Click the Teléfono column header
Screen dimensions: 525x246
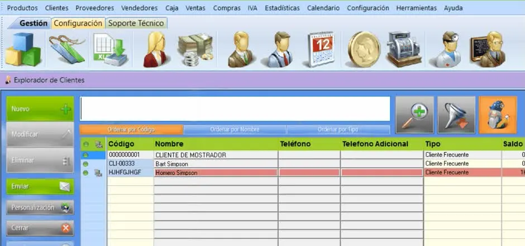click(x=309, y=144)
